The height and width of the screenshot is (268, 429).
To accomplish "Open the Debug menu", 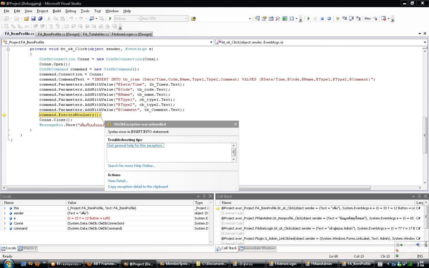I will (71, 11).
